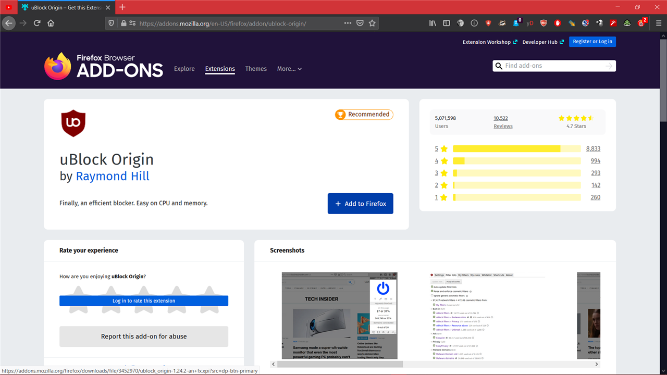
Task: Open the red hand stop extension
Action: [558, 23]
